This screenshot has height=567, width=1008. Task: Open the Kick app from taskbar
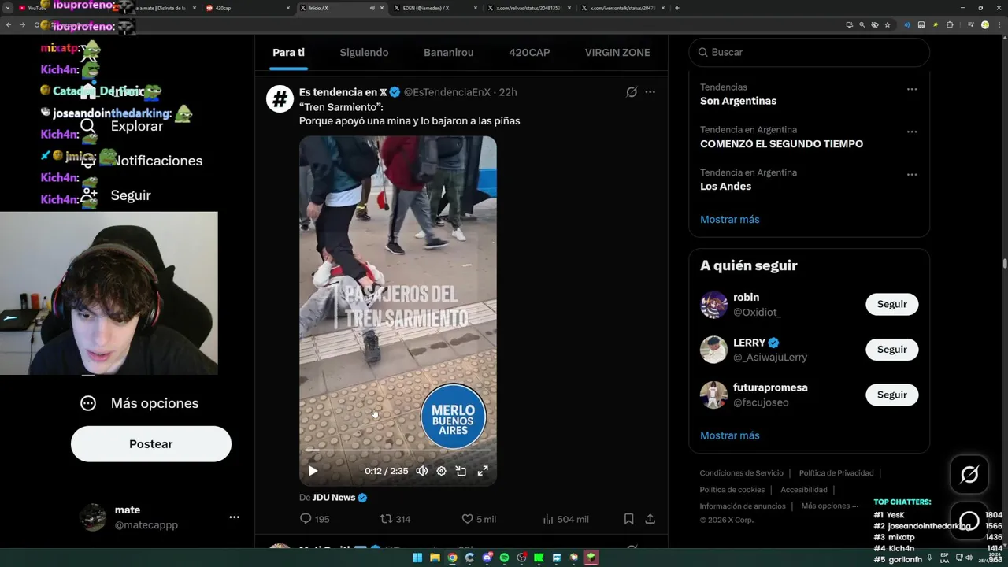pyautogui.click(x=539, y=558)
